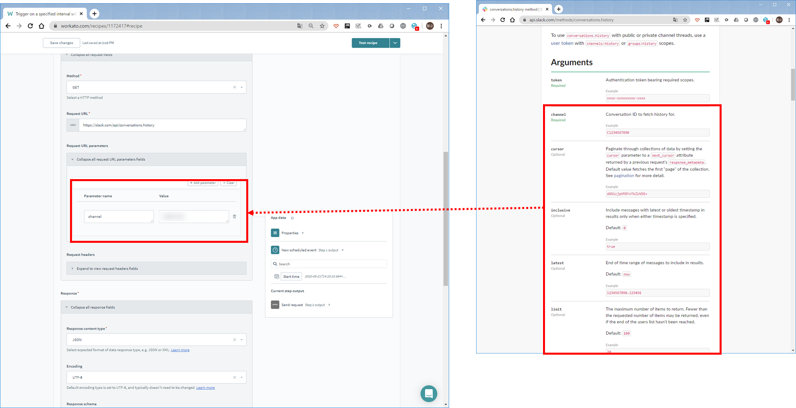Open the home page in the Slack API window
Screen dimensions: 796x408
pyautogui.click(x=512, y=20)
